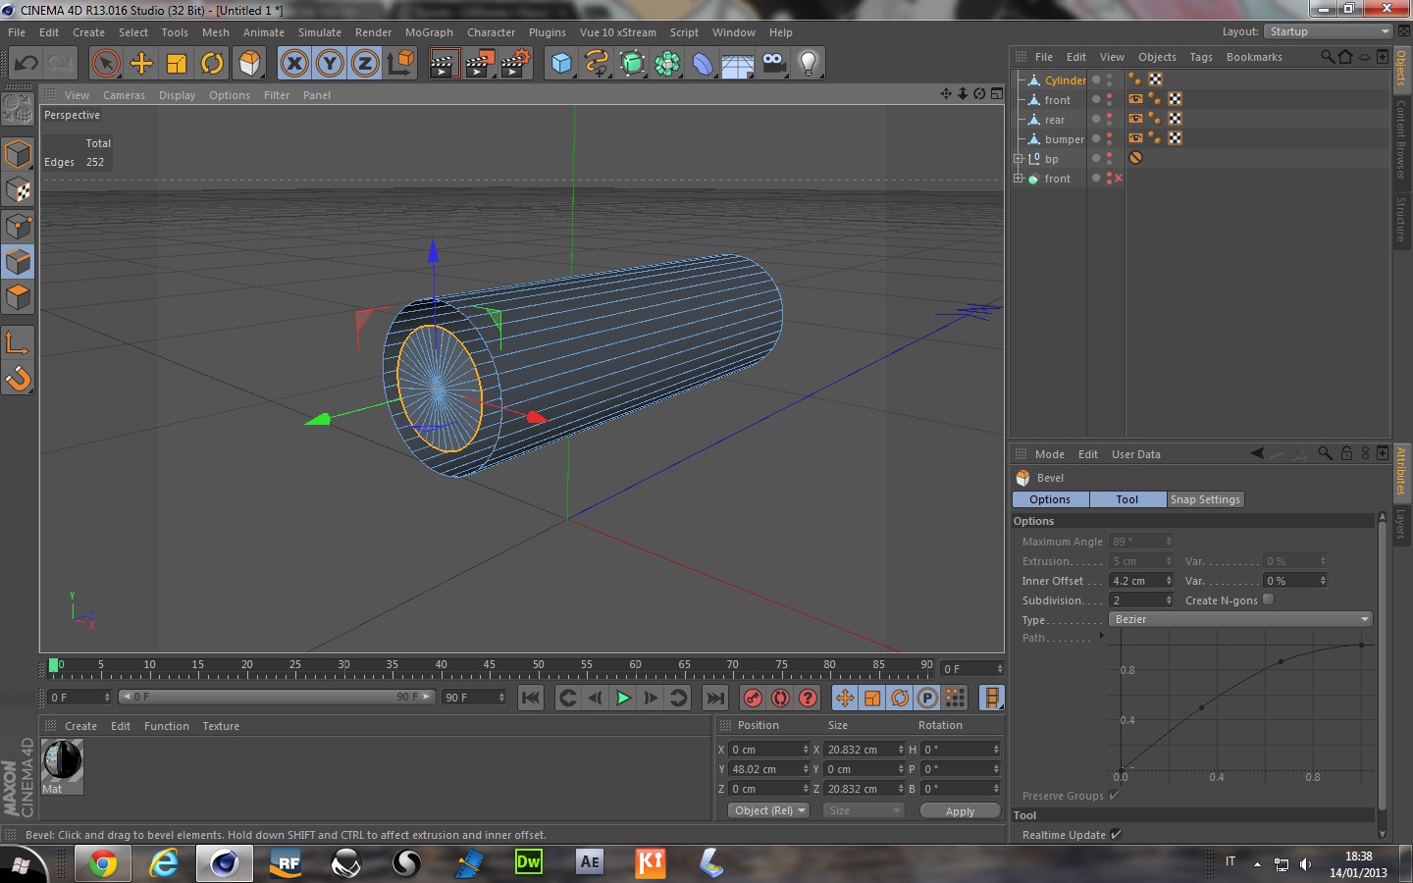Expand the bp object tree item
Viewport: 1413px width, 883px height.
click(1019, 159)
